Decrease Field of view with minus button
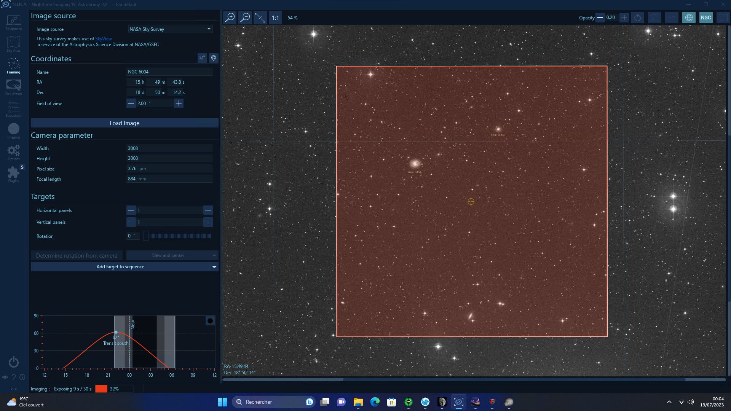Image resolution: width=731 pixels, height=411 pixels. coord(131,103)
